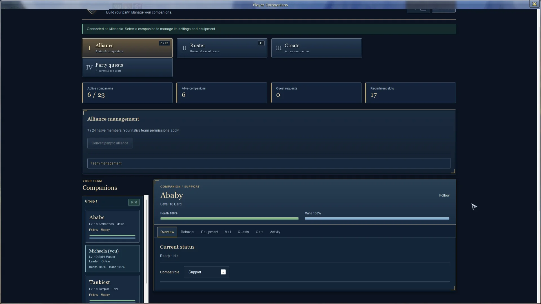The image size is (541, 304).
Task: Click the Group 1 header
Action: coord(91,201)
